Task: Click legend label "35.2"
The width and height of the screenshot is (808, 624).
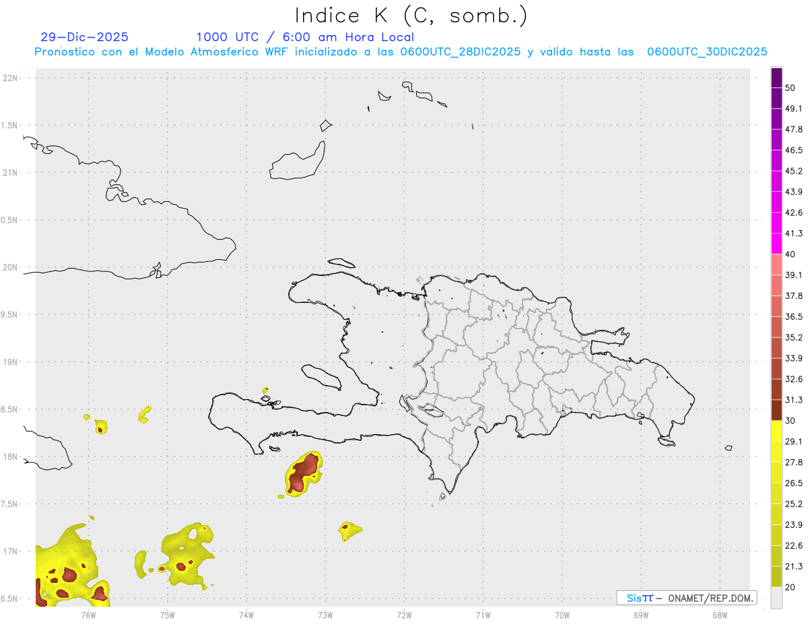Action: click(x=795, y=337)
